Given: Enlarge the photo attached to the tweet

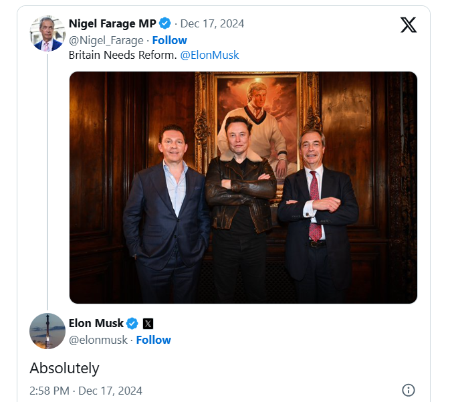Looking at the screenshot, I should [x=243, y=188].
